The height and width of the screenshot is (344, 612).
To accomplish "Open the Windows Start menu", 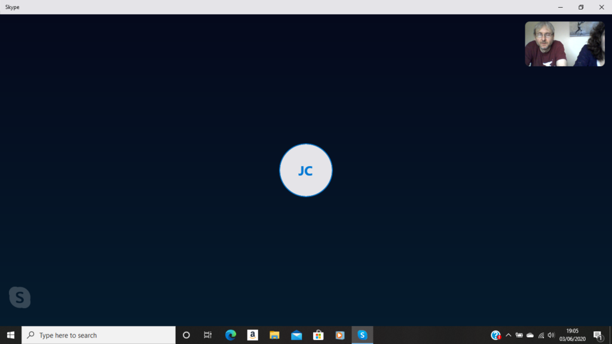I will [x=10, y=335].
